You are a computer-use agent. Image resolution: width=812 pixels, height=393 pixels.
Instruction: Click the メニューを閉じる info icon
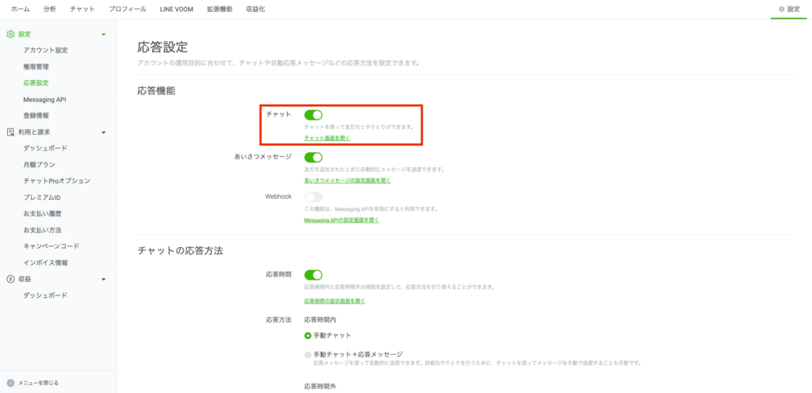10,383
